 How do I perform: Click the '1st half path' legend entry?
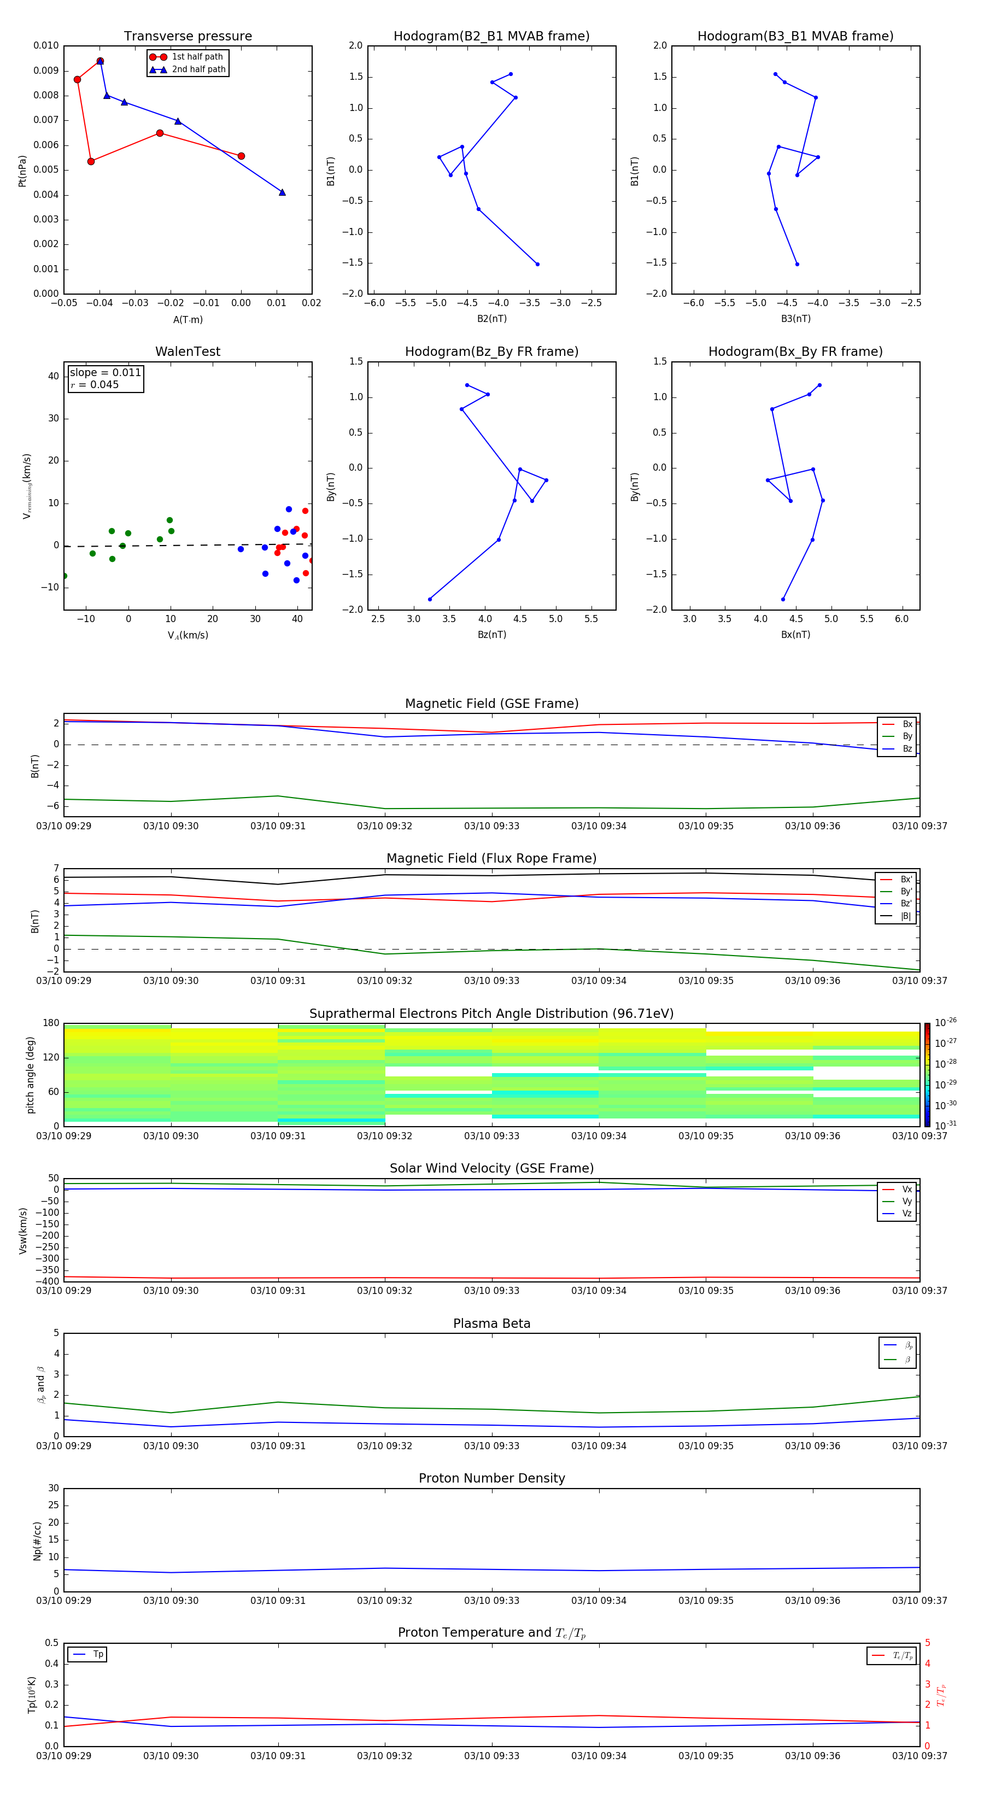point(188,57)
